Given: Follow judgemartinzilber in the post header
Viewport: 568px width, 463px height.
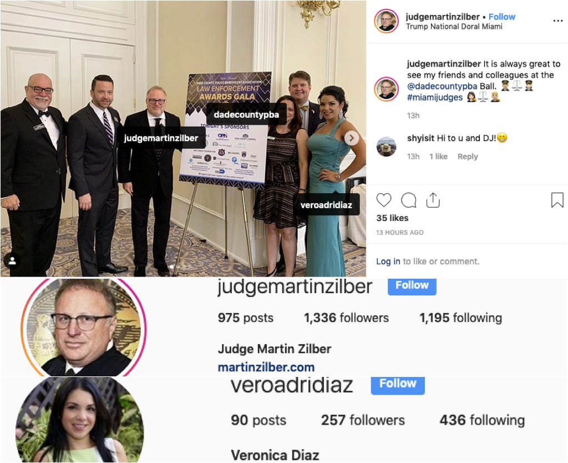Looking at the screenshot, I should [x=501, y=17].
